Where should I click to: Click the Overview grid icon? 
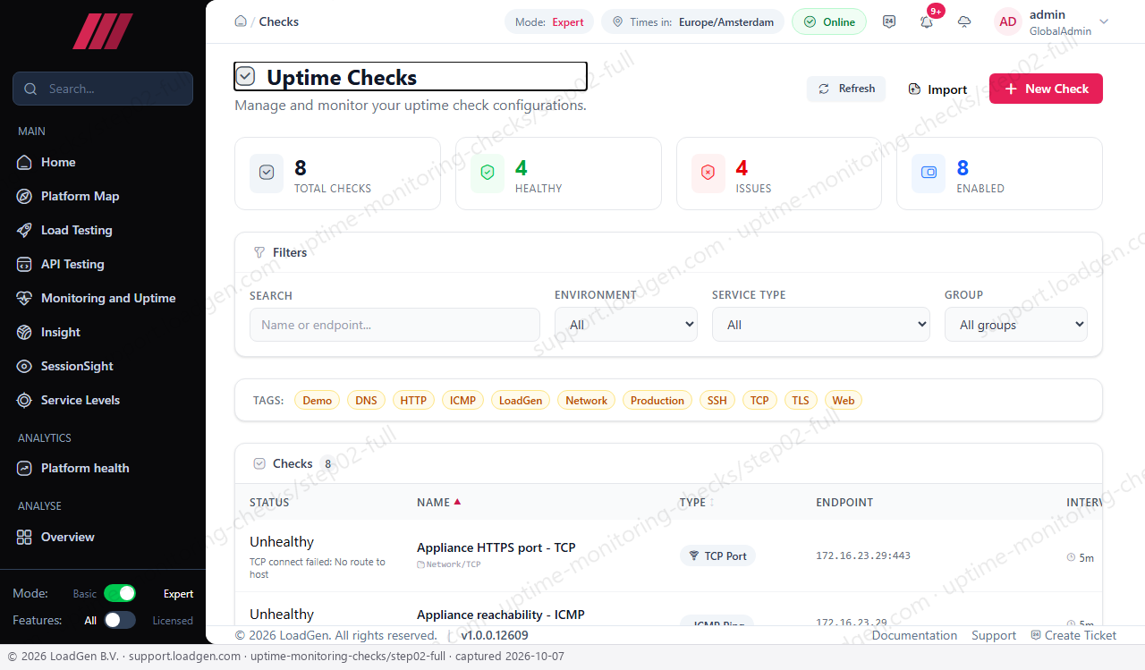(x=24, y=537)
